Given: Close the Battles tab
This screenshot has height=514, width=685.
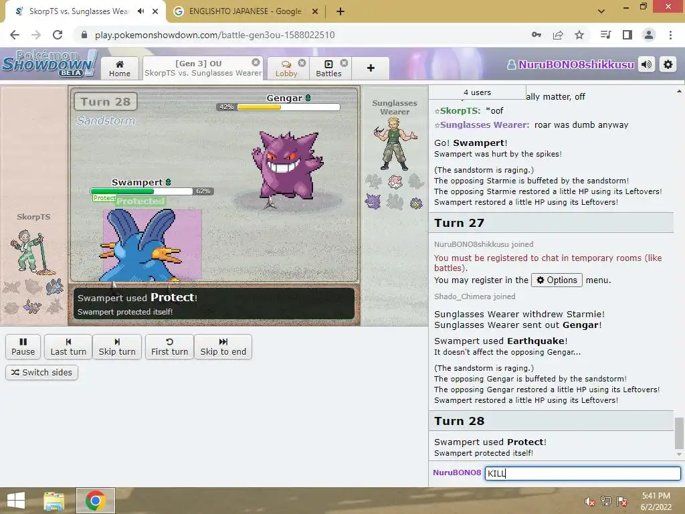Looking at the screenshot, I should pyautogui.click(x=345, y=63).
